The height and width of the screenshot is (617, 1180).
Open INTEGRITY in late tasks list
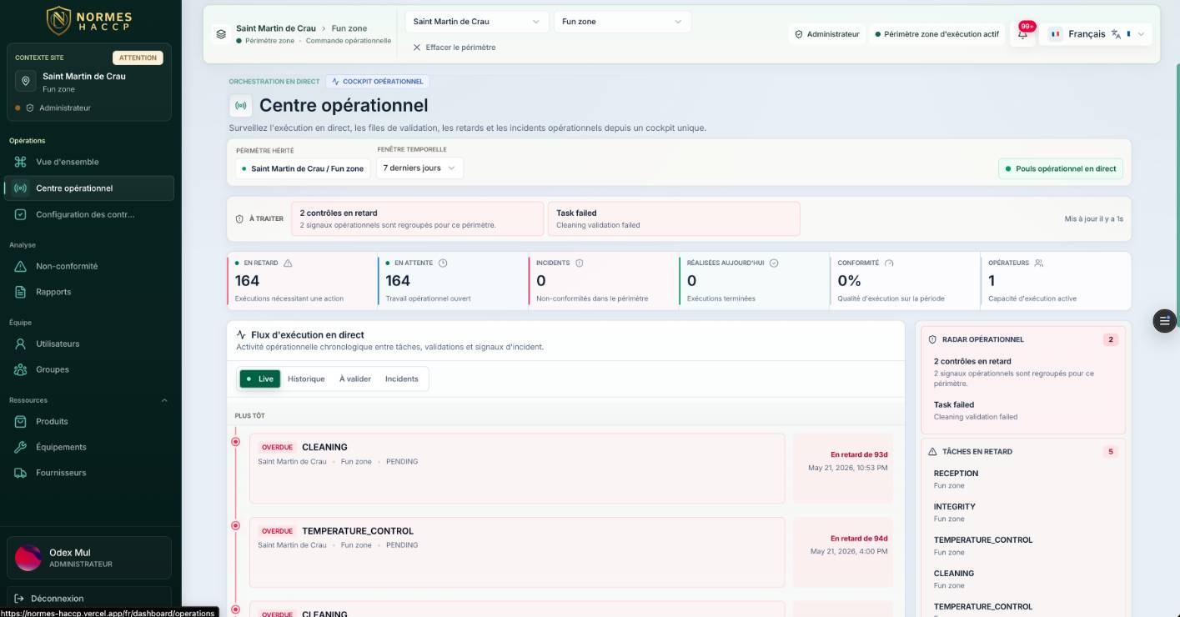click(x=1024, y=512)
